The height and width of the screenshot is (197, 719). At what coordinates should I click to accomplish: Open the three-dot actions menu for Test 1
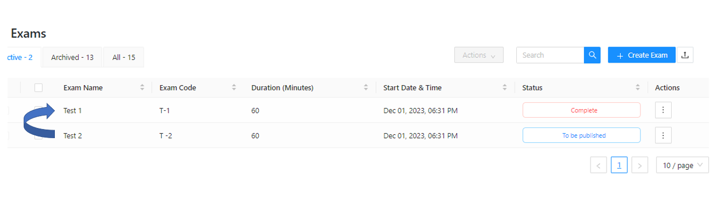pos(663,110)
